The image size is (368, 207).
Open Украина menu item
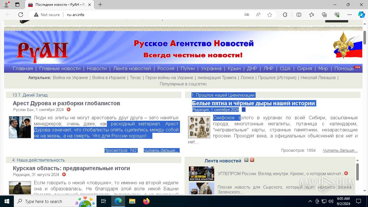[x=211, y=68]
